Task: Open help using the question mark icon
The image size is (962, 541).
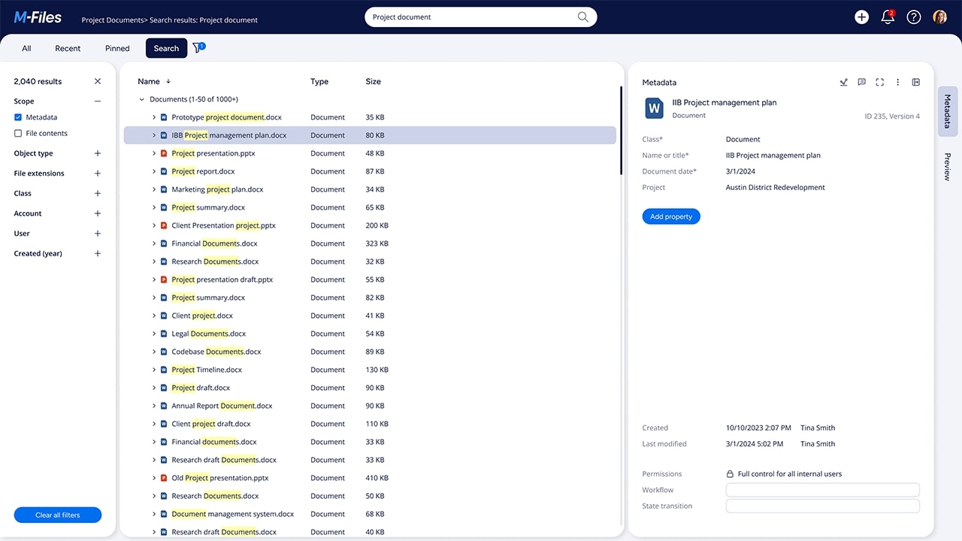Action: pos(913,17)
